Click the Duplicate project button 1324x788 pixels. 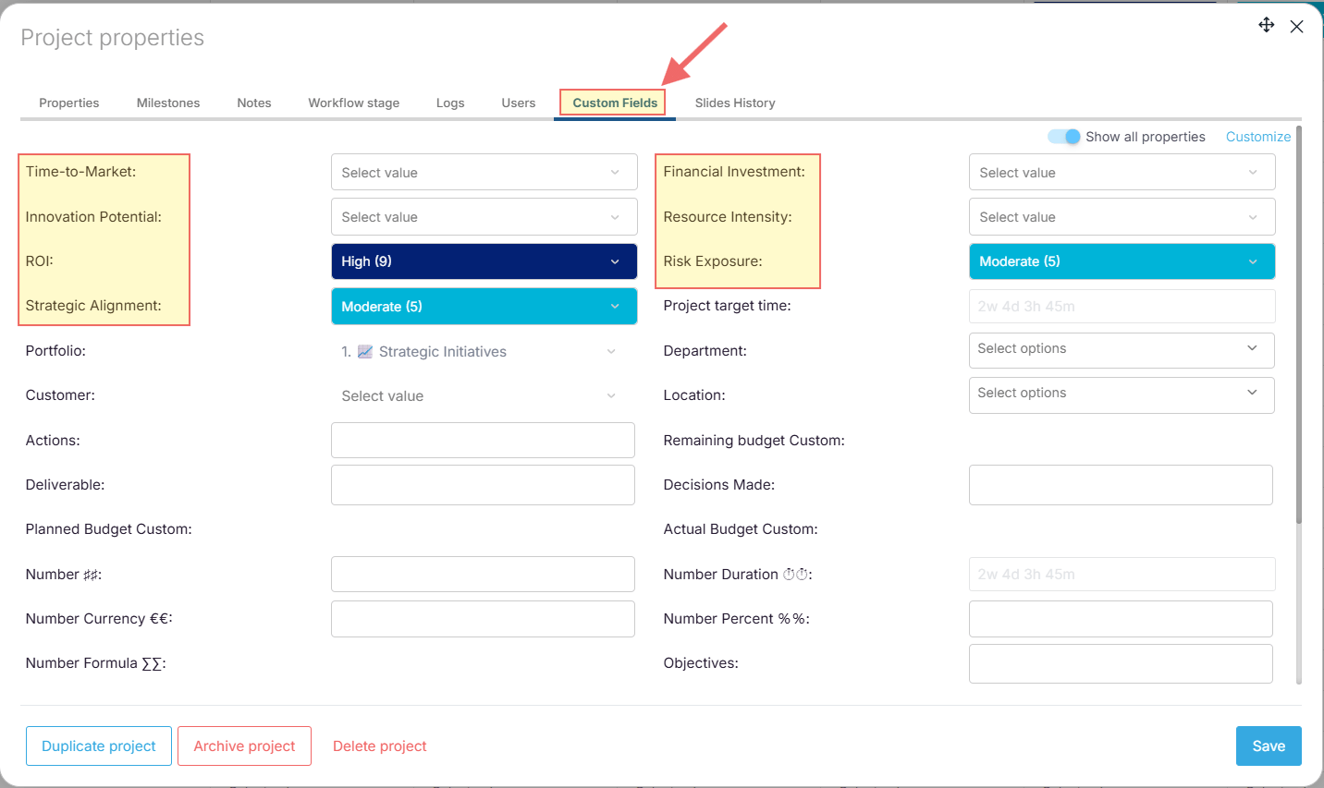[99, 746]
